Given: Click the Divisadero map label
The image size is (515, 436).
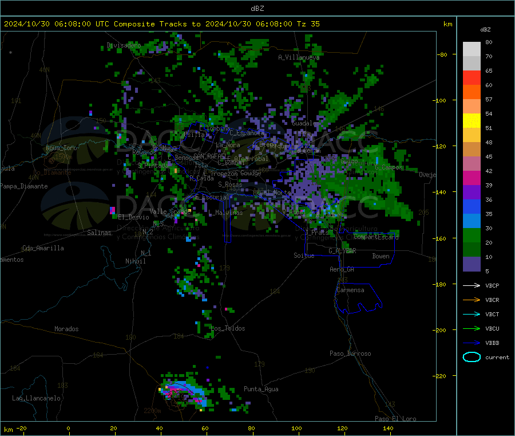Looking at the screenshot, I should click(124, 45).
